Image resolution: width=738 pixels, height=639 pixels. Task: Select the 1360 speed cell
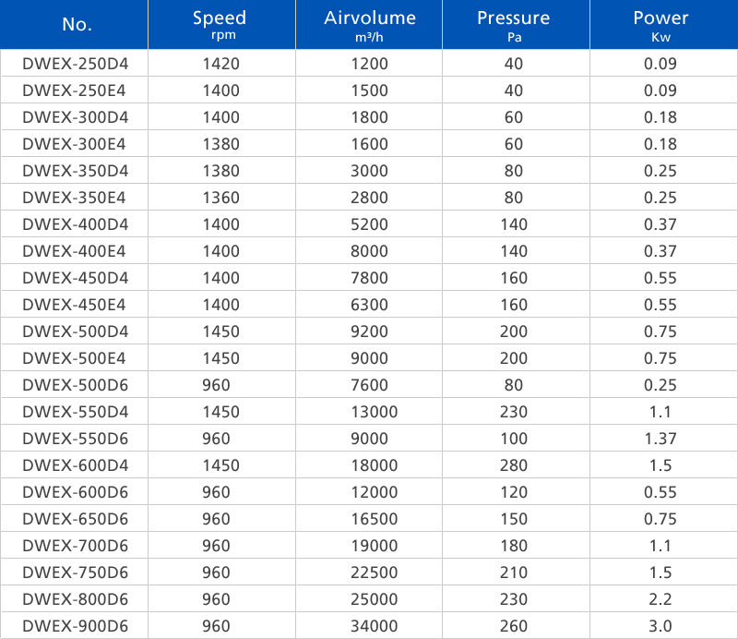220,198
